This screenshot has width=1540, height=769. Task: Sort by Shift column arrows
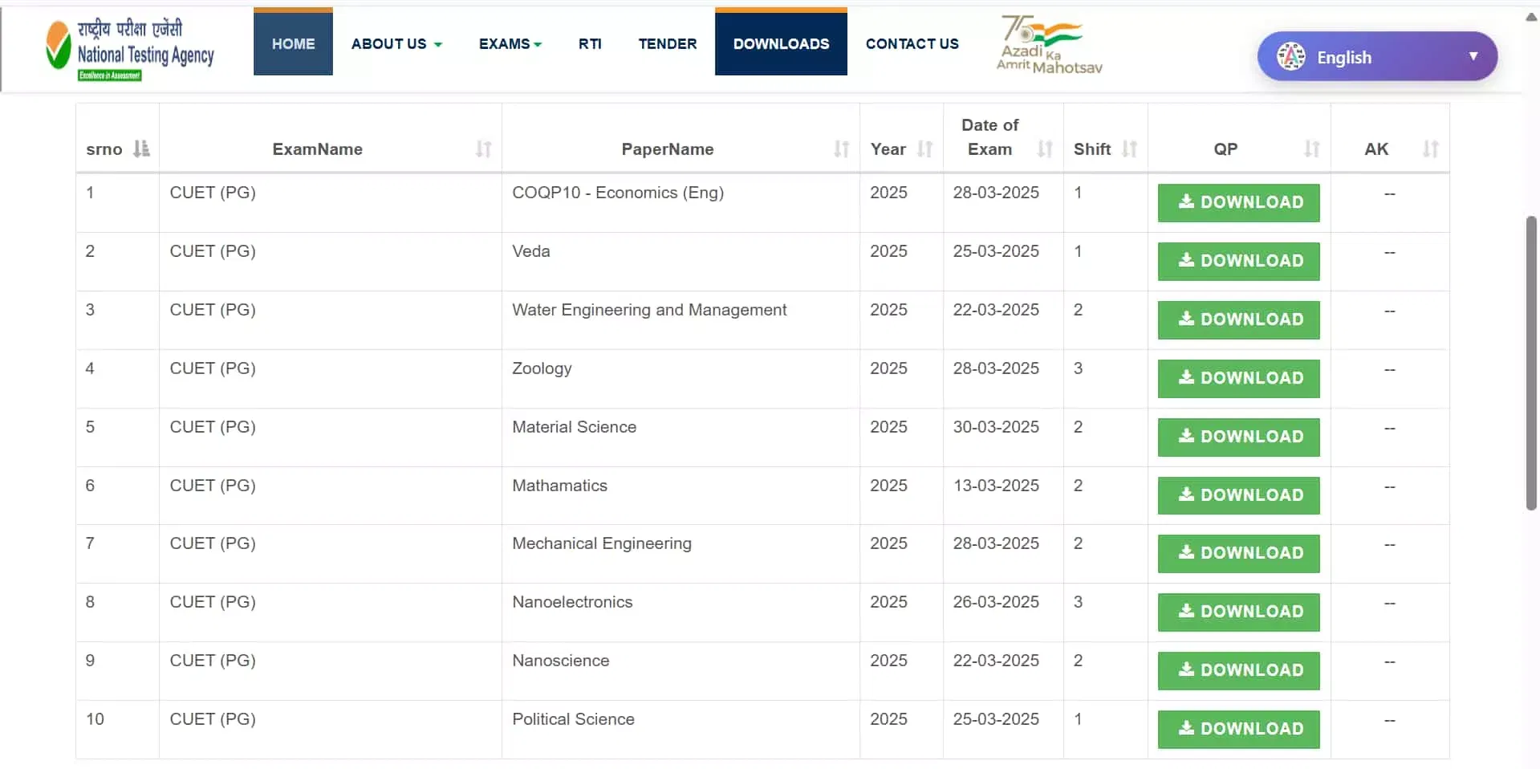(1129, 149)
